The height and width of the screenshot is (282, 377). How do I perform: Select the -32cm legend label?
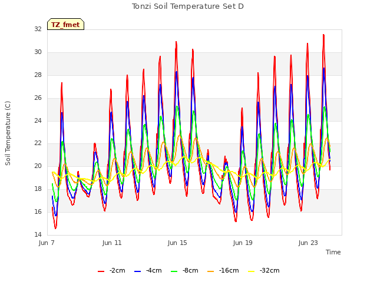(x=269, y=270)
